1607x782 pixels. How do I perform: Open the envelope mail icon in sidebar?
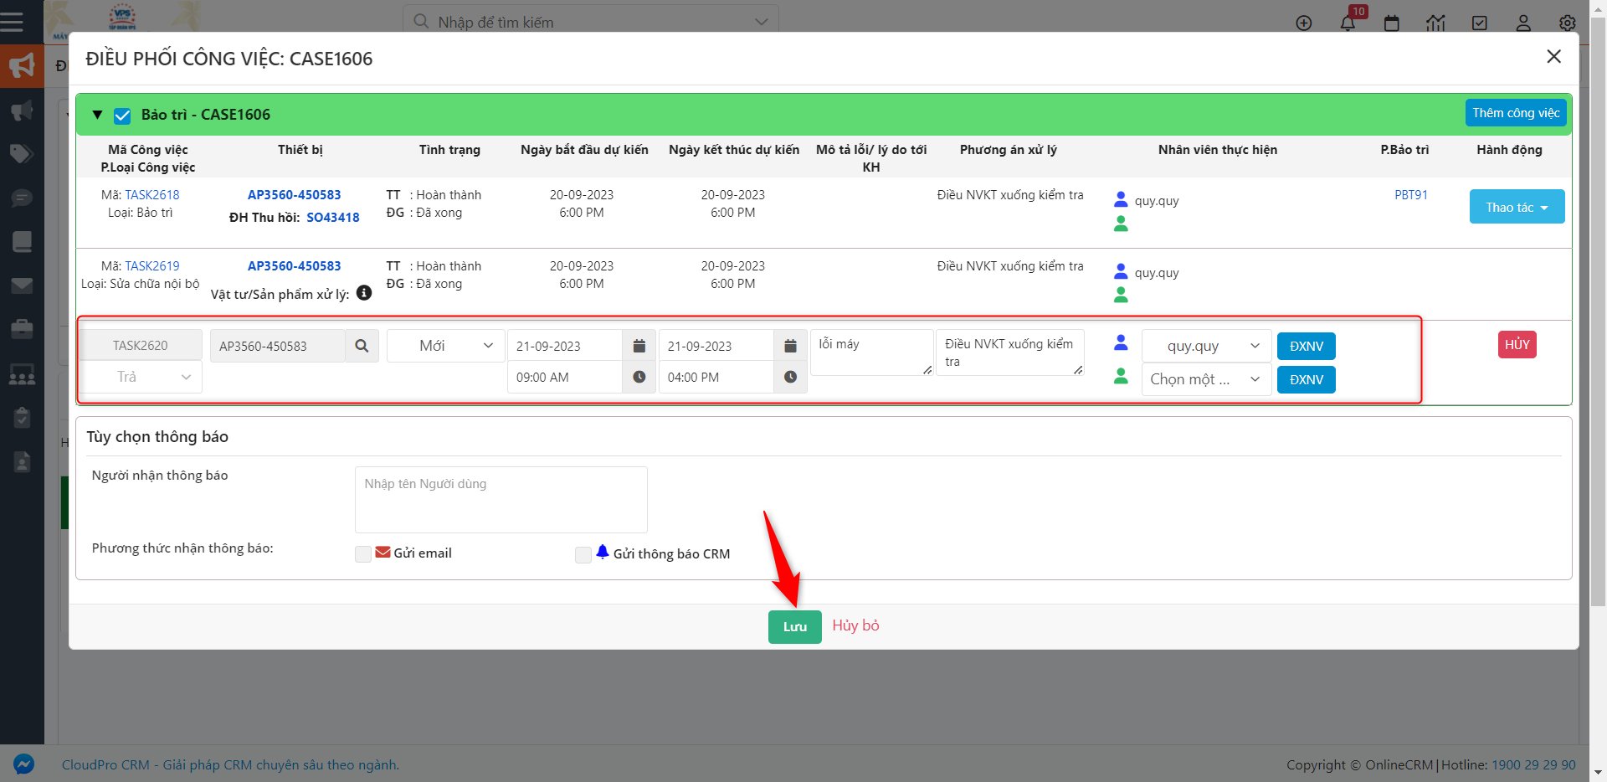point(22,286)
